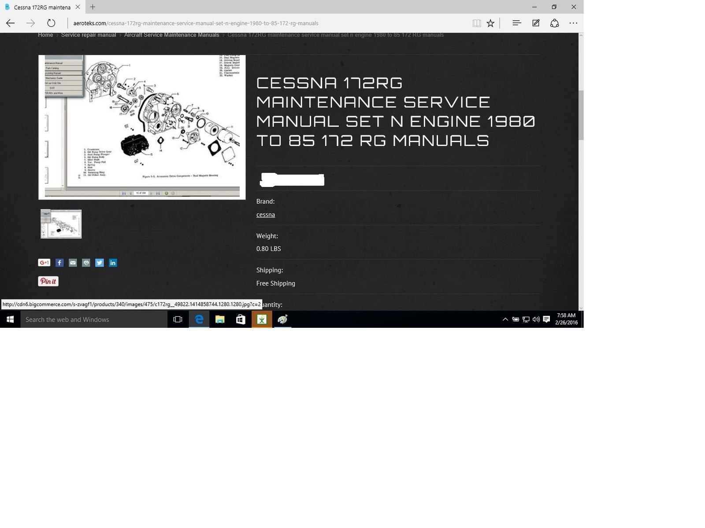Add page to favorites with star icon
This screenshot has width=705, height=528.
tap(490, 23)
